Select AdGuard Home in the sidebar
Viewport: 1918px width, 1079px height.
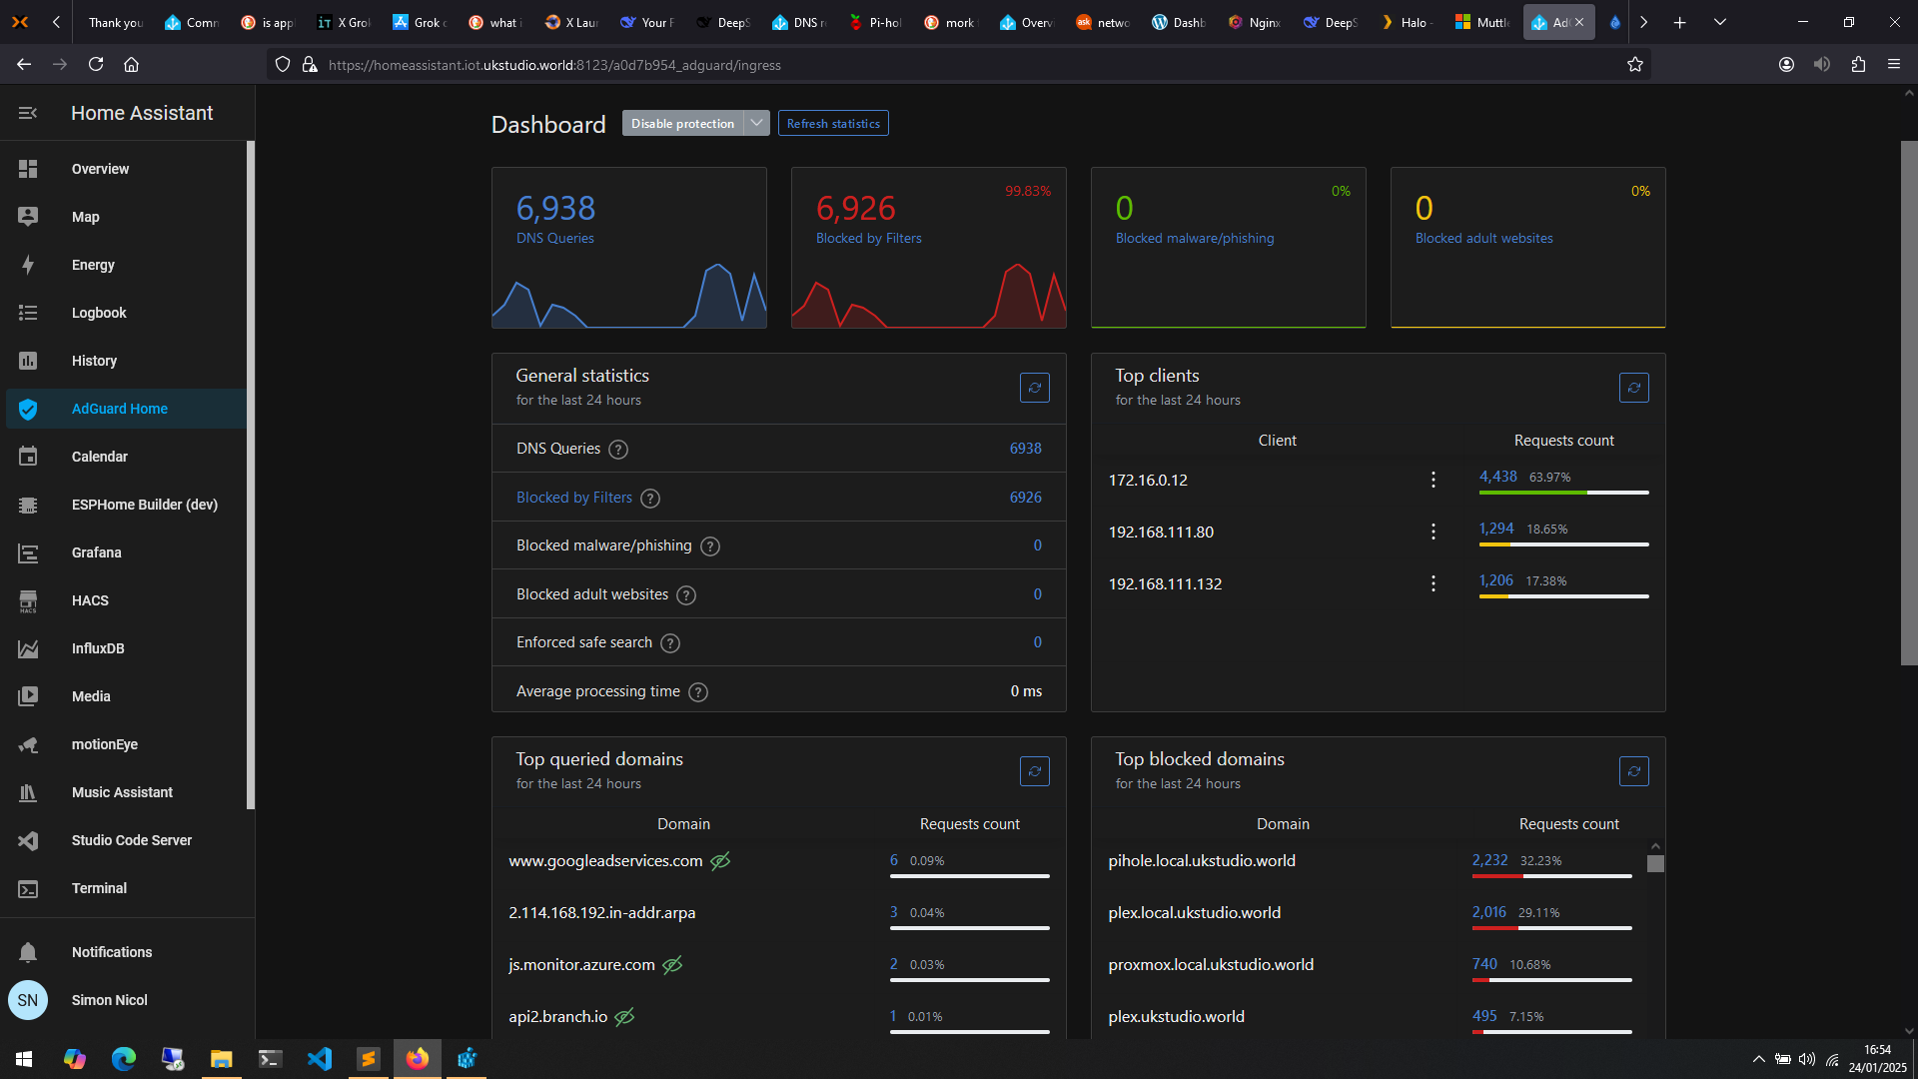pyautogui.click(x=126, y=409)
